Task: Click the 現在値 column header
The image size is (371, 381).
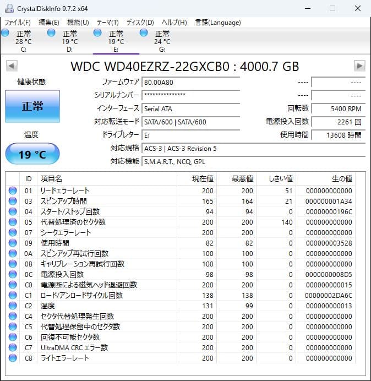Action: 197,178
